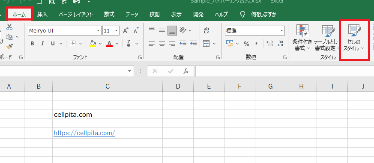Click Merge and Center icon
The image size is (374, 163).
(206, 44)
